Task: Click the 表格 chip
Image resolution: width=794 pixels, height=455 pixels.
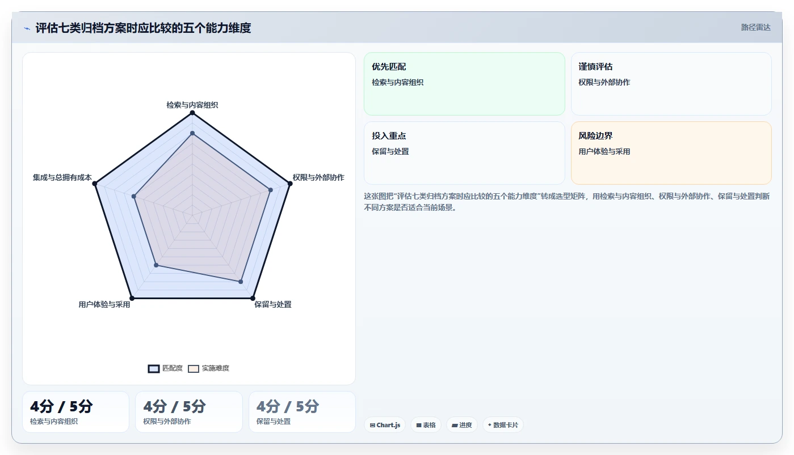Action: point(426,425)
